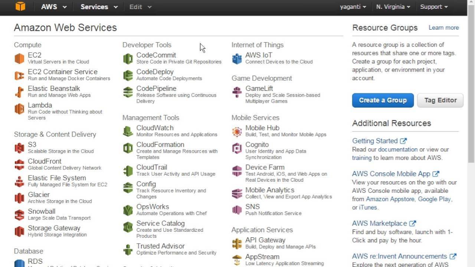Follow the Google Play link
The height and width of the screenshot is (267, 475).
pyautogui.click(x=434, y=199)
